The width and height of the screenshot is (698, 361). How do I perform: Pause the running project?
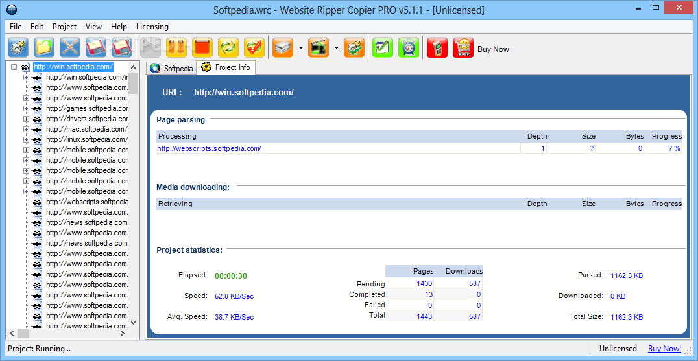tap(176, 47)
